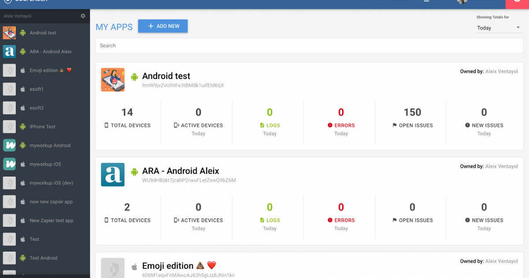Open 150 OPEN ISSUES in Android test card

pos(413,118)
